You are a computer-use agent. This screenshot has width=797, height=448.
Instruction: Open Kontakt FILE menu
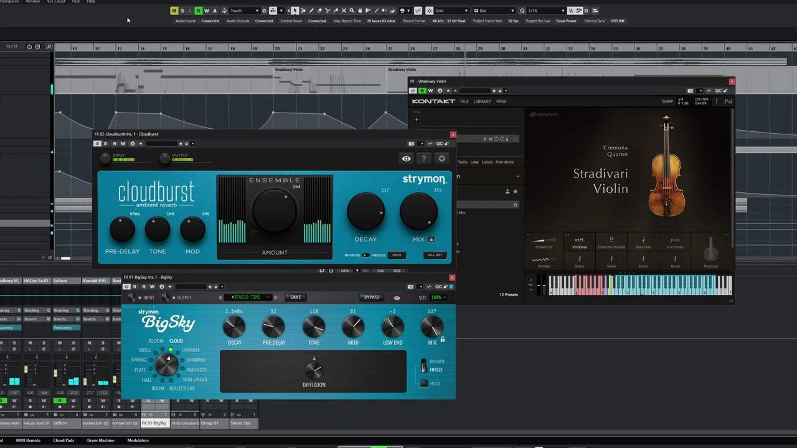pos(465,101)
